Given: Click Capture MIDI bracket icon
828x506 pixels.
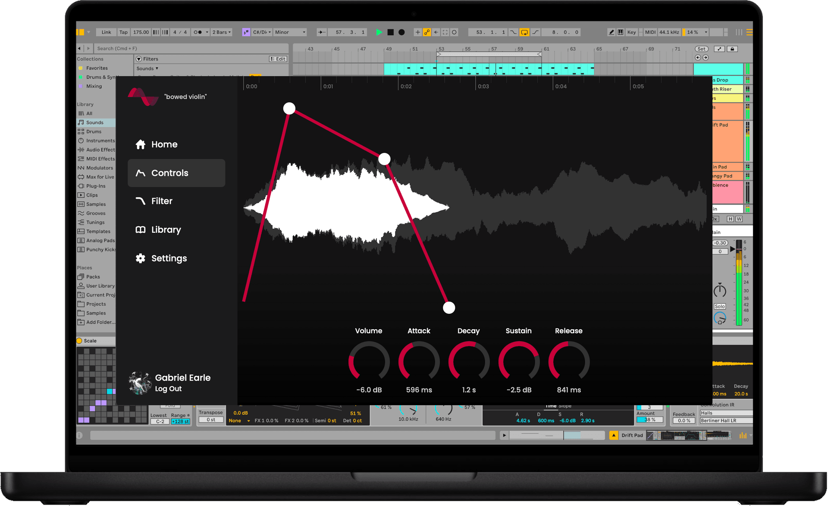Looking at the screenshot, I should point(445,32).
